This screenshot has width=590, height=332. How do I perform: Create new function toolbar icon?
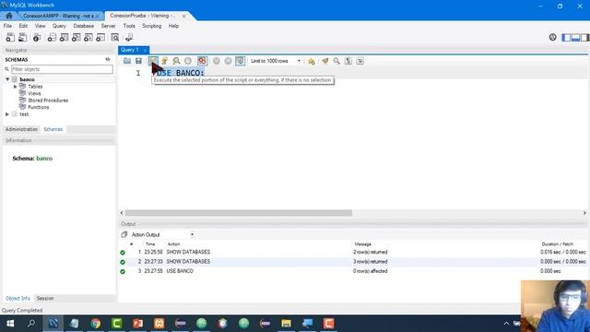(x=100, y=37)
